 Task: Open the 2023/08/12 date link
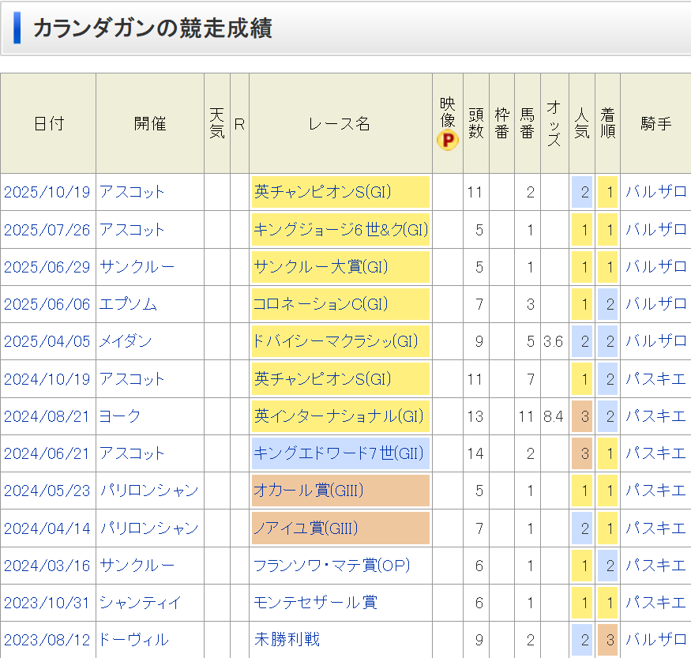click(47, 640)
